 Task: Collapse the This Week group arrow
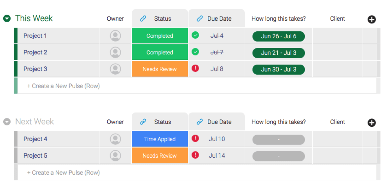point(7,18)
